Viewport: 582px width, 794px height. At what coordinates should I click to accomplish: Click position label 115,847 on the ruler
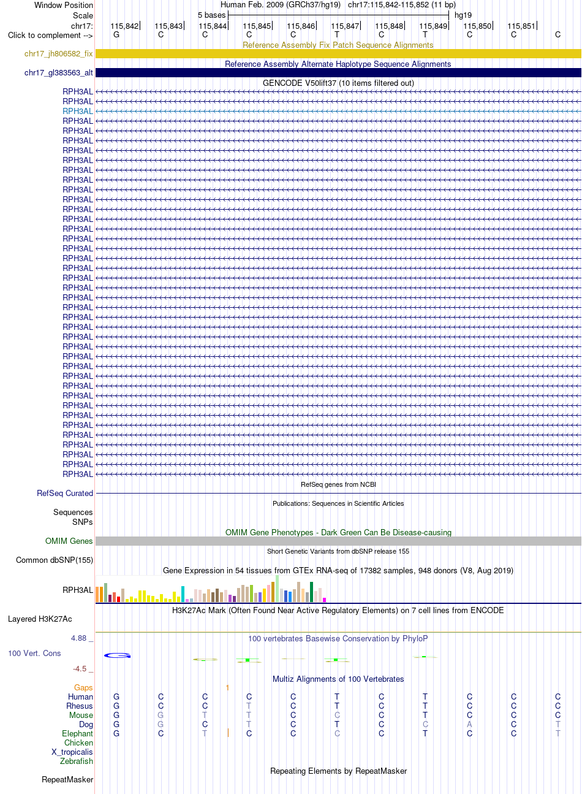345,26
